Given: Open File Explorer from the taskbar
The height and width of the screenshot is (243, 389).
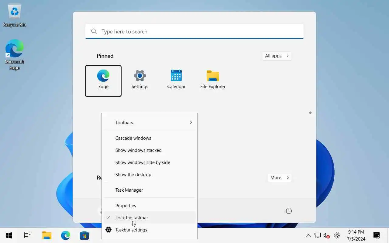Looking at the screenshot, I should pyautogui.click(x=46, y=235).
